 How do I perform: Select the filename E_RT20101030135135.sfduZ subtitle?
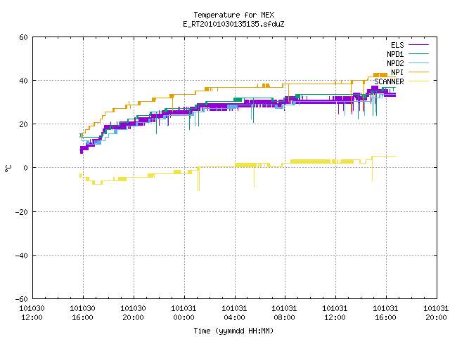click(x=233, y=24)
